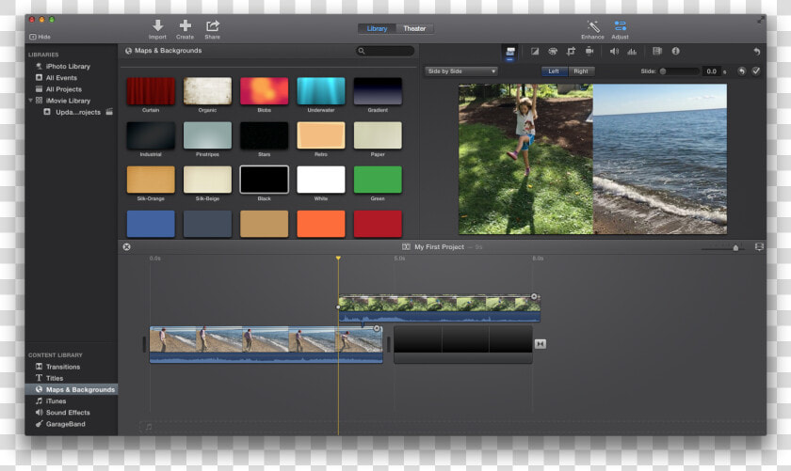Open the volume speaker tool

tap(614, 52)
